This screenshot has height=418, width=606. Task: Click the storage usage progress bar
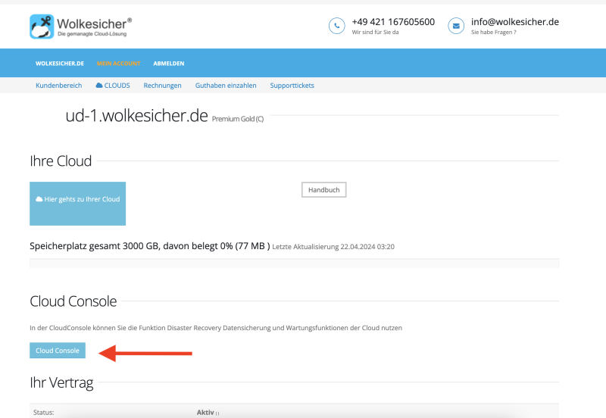[x=294, y=263]
